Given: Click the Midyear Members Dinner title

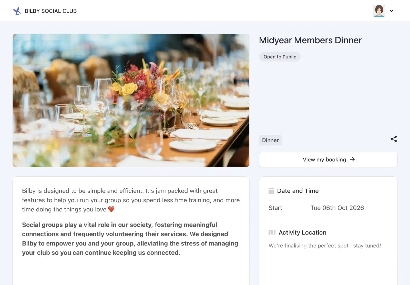Looking at the screenshot, I should point(310,40).
